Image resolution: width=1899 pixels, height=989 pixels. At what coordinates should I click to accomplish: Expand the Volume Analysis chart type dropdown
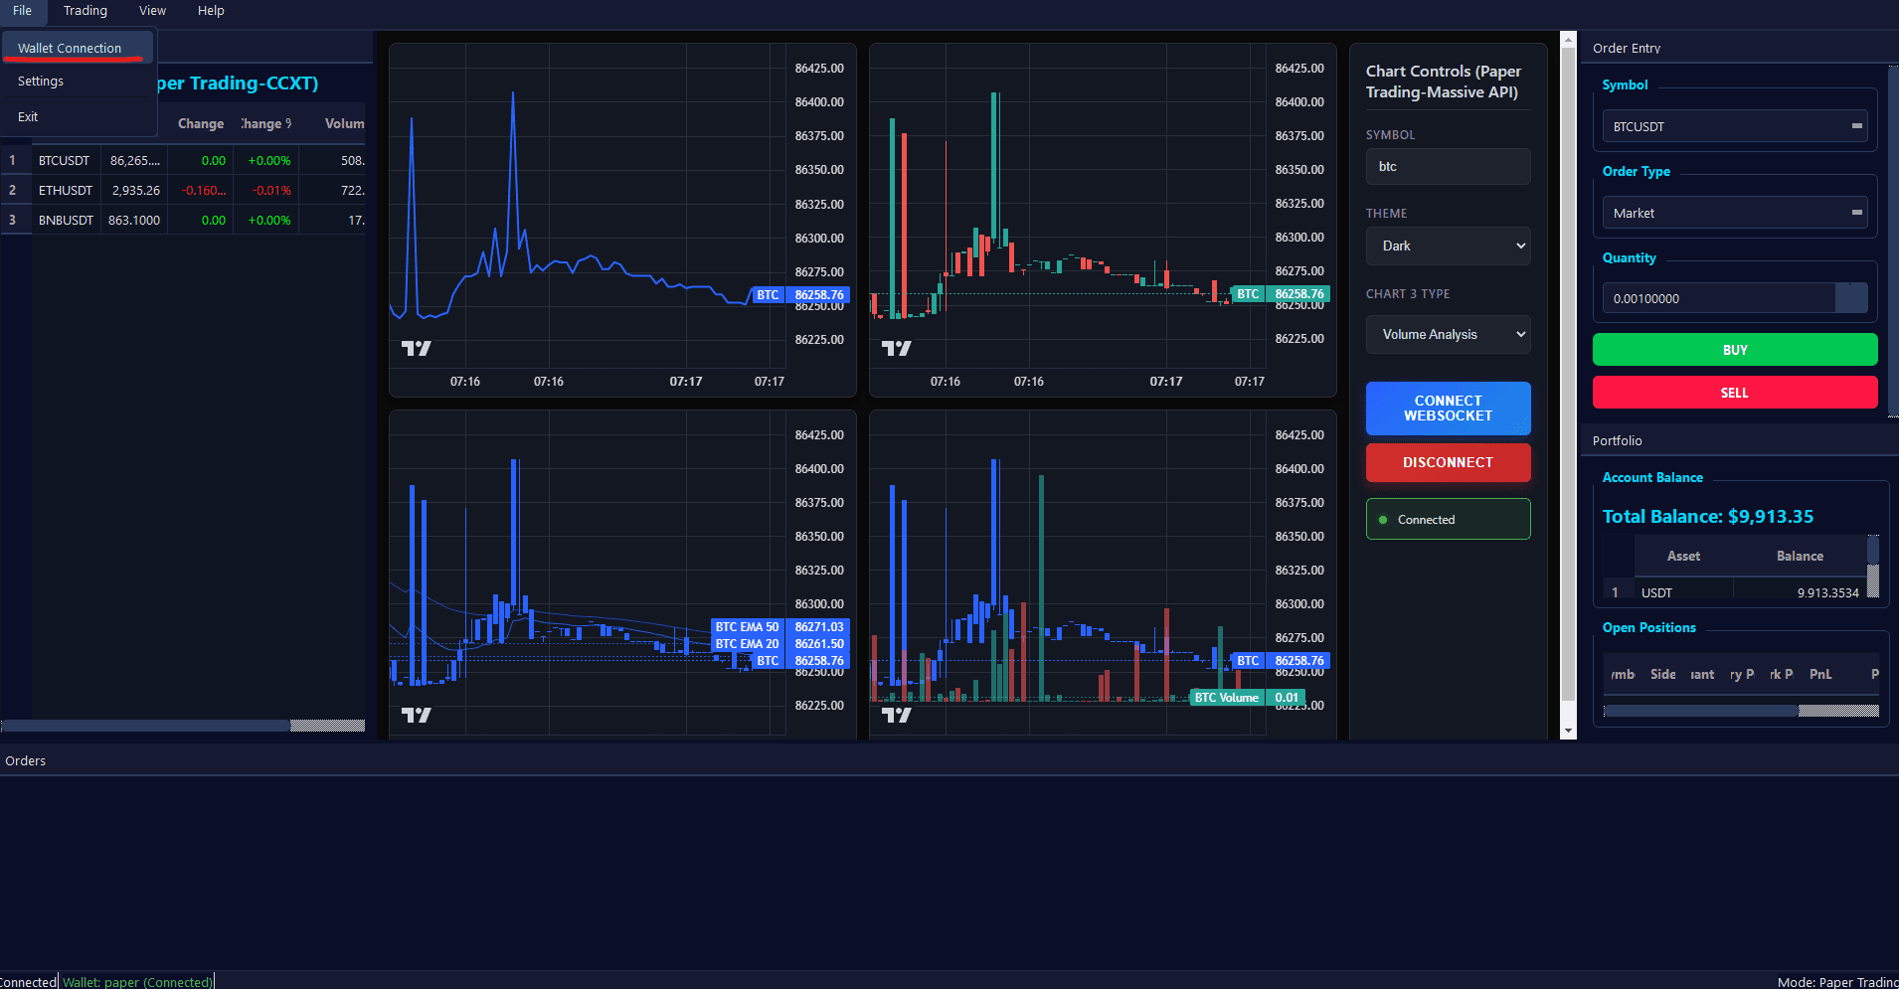pos(1448,334)
